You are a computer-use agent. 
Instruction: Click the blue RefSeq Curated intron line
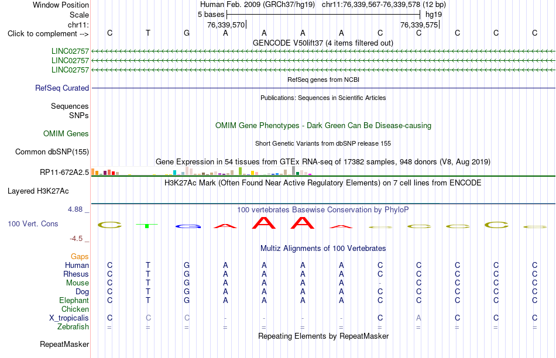323,88
